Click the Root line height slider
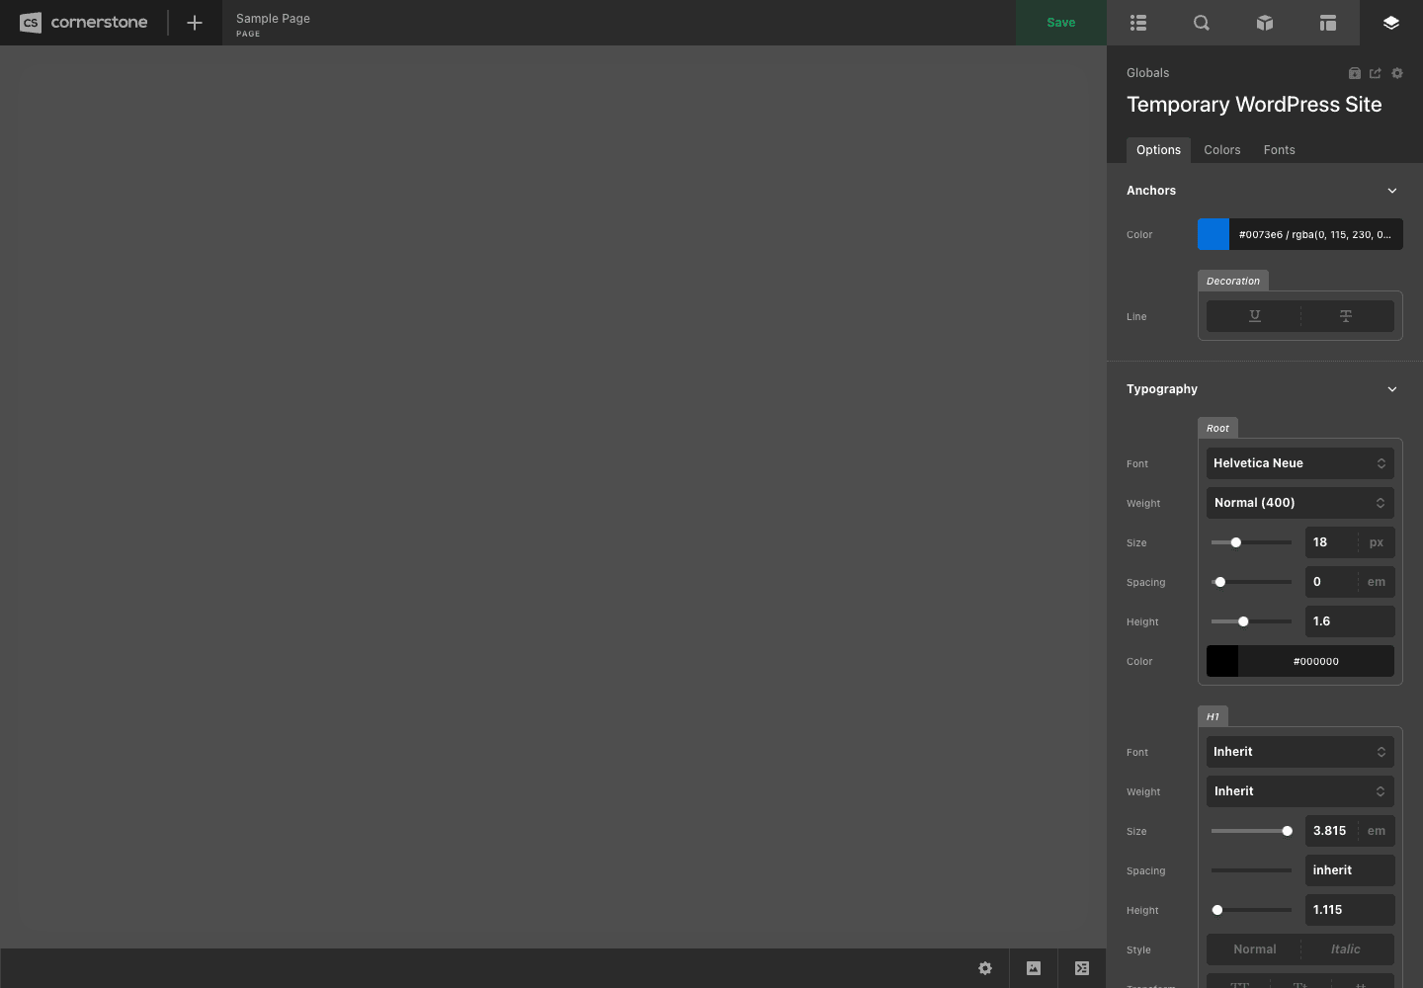This screenshot has height=988, width=1423. tap(1251, 621)
